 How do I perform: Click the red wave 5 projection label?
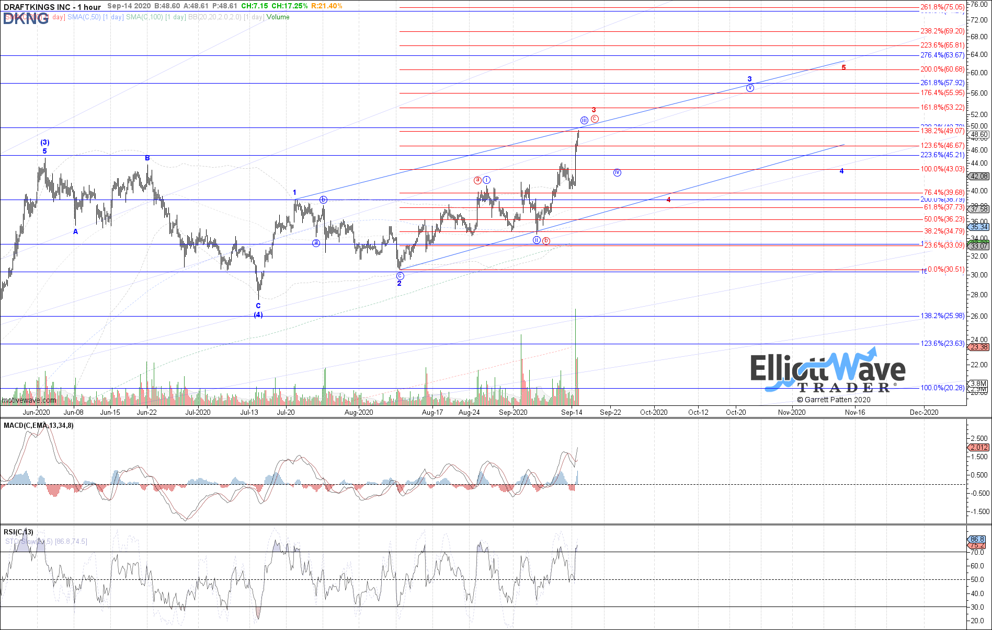[843, 68]
